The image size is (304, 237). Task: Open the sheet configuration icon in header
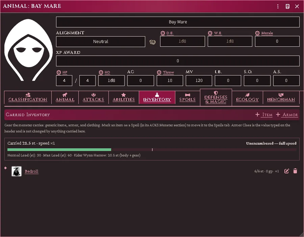287,6
